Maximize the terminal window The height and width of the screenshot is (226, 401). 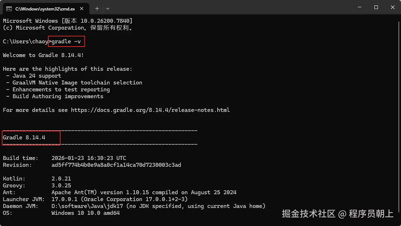tap(376, 8)
